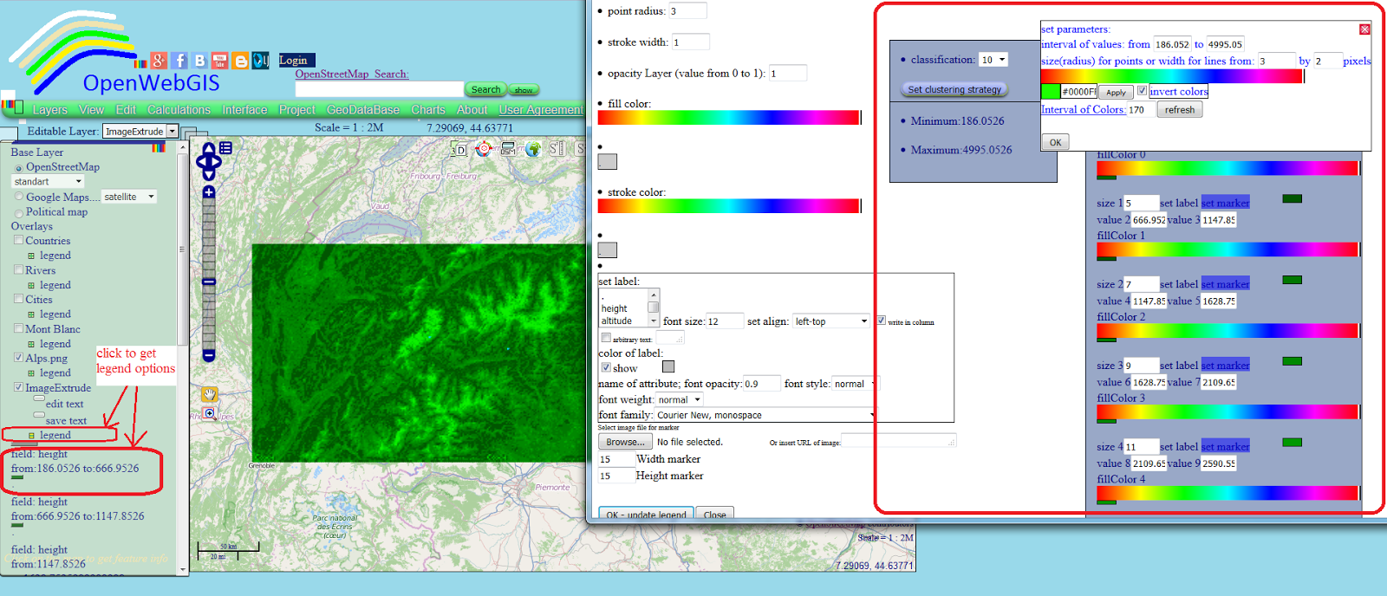Open the font weight normal dropdown

click(x=679, y=399)
